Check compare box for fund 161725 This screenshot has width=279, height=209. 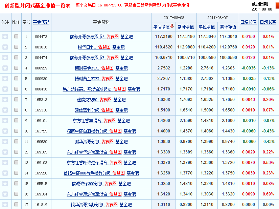(x=16, y=131)
